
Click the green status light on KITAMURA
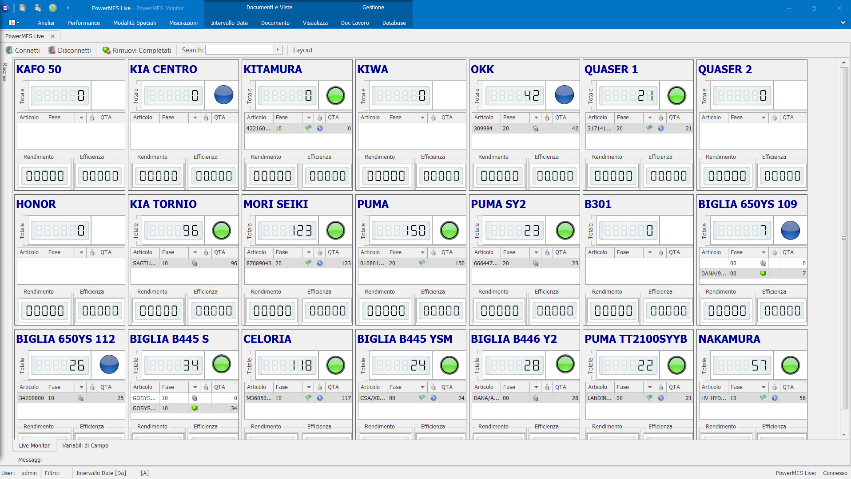336,95
